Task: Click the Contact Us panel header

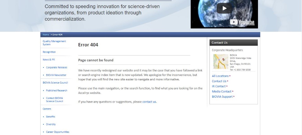Action: (233, 43)
